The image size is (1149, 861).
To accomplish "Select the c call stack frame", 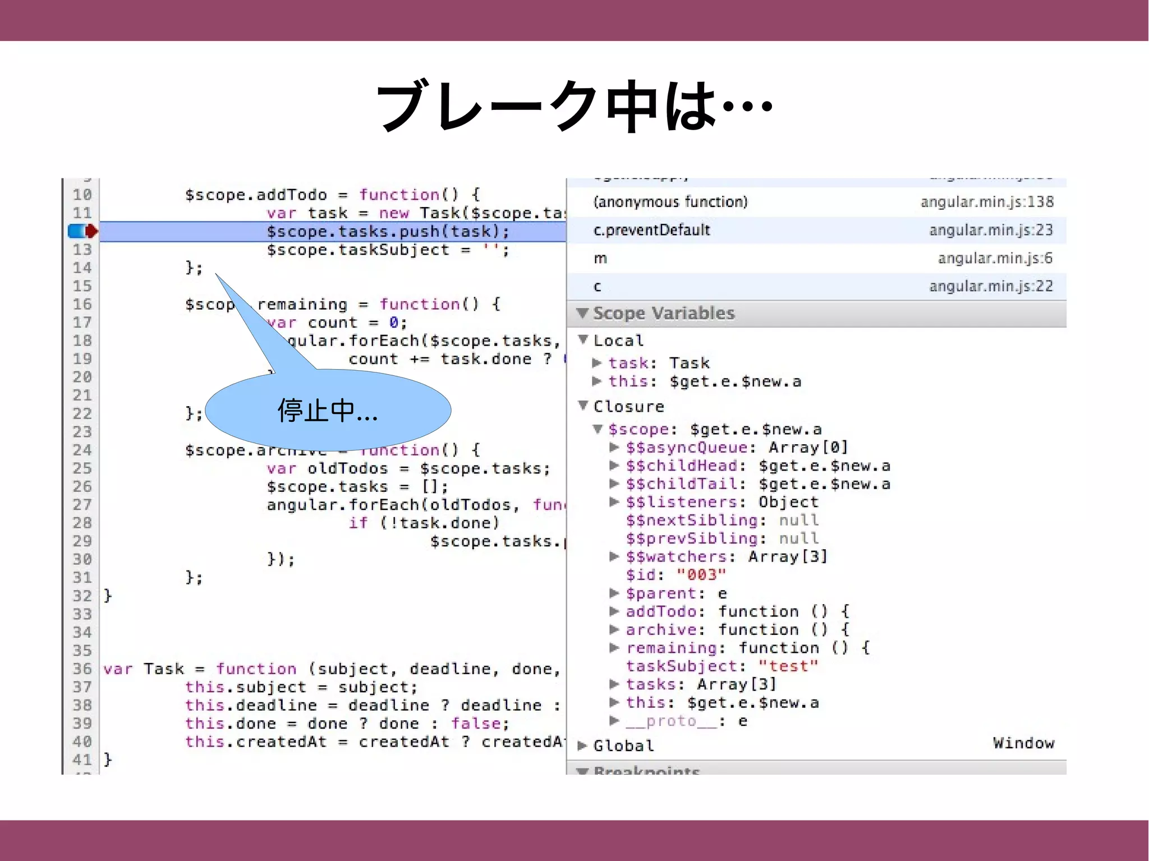I will [816, 286].
